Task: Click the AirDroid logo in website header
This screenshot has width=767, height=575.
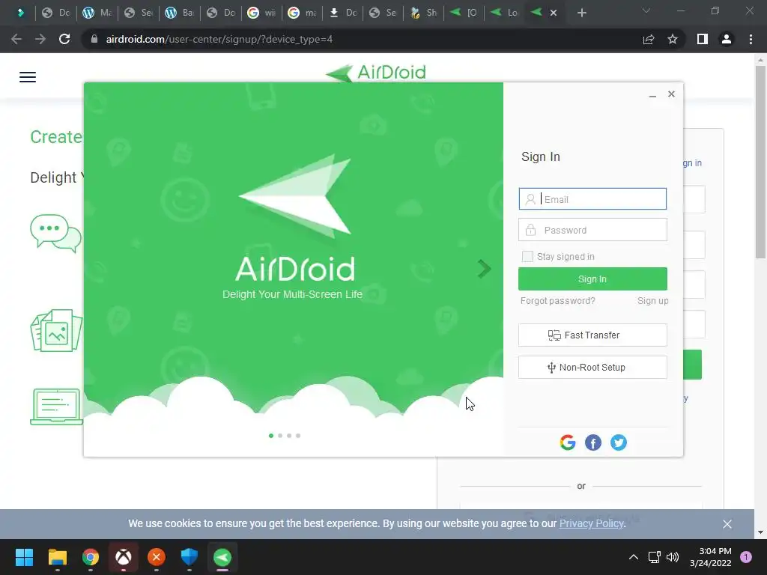Action: (376, 73)
